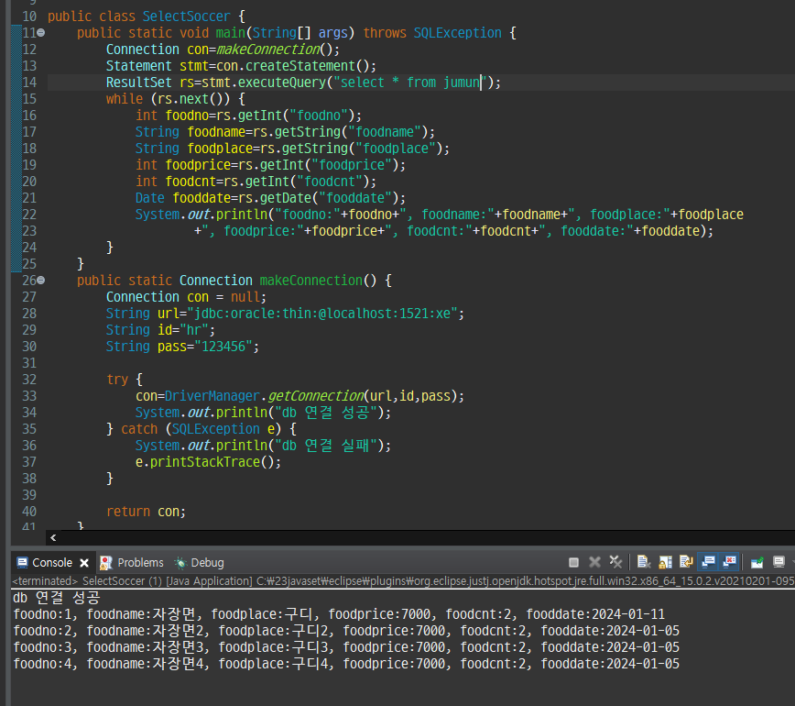Toggle Scroll Lock in the Console toolbar
Screen dimensions: 795x706
(664, 562)
